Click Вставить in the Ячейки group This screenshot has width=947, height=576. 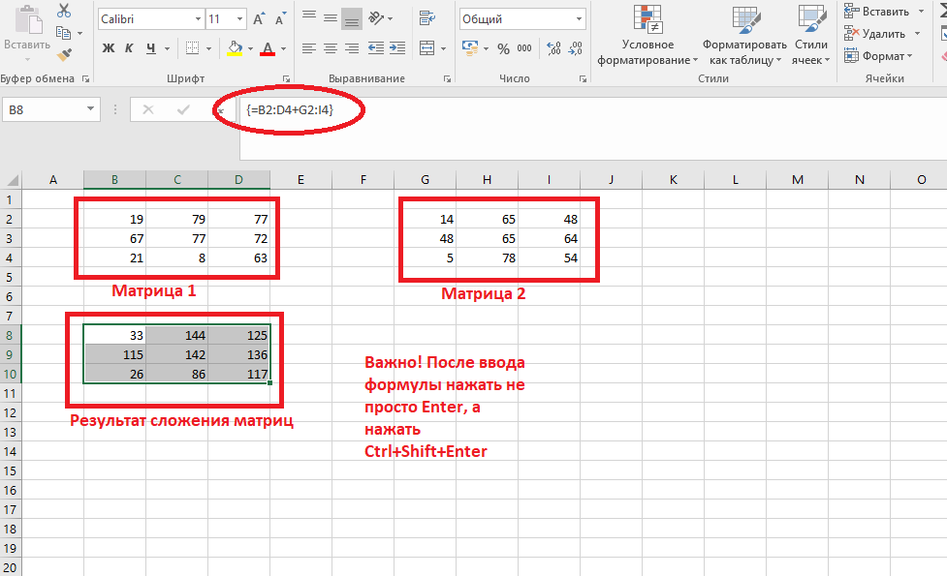[877, 11]
